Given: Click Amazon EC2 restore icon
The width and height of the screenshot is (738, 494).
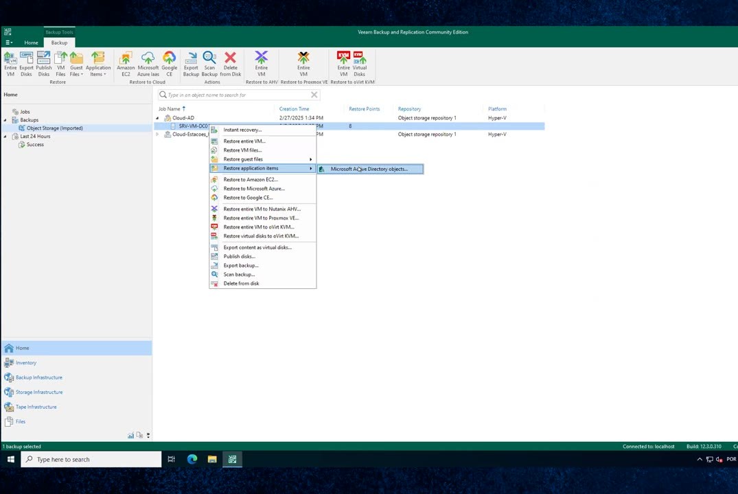Looking at the screenshot, I should click(x=126, y=64).
